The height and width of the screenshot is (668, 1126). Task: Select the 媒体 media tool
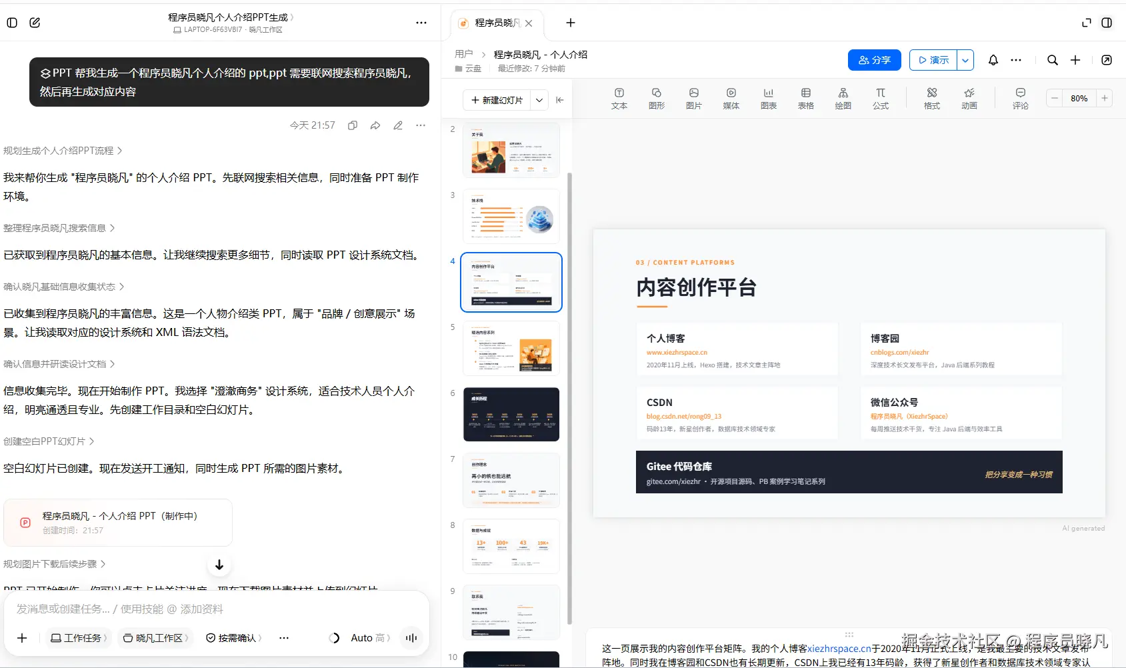731,99
